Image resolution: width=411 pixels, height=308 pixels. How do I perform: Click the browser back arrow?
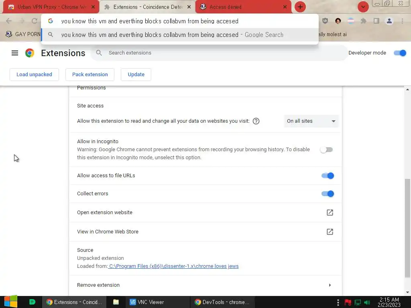[x=9, y=21]
